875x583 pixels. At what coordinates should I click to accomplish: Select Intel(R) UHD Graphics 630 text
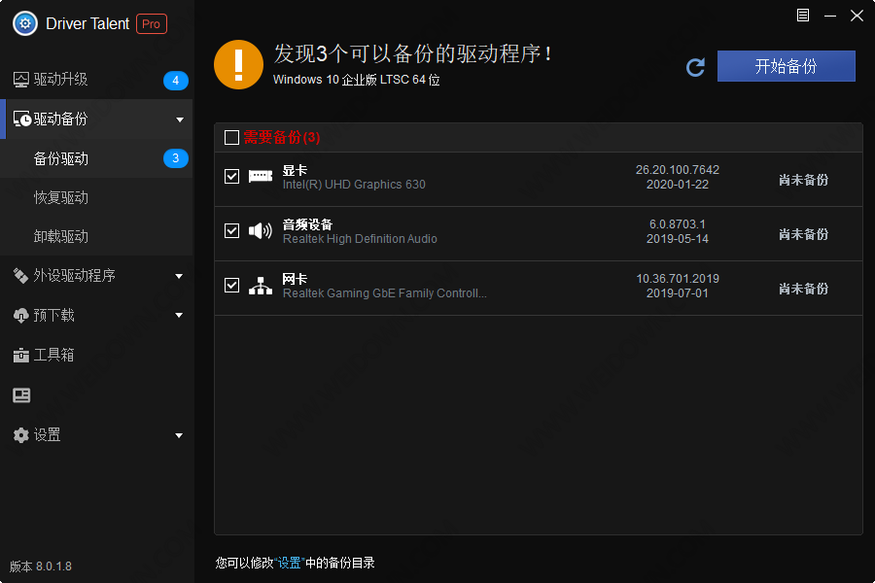[354, 185]
